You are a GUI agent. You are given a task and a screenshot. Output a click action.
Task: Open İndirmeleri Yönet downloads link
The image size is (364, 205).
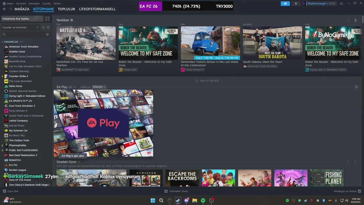[x=176, y=191]
